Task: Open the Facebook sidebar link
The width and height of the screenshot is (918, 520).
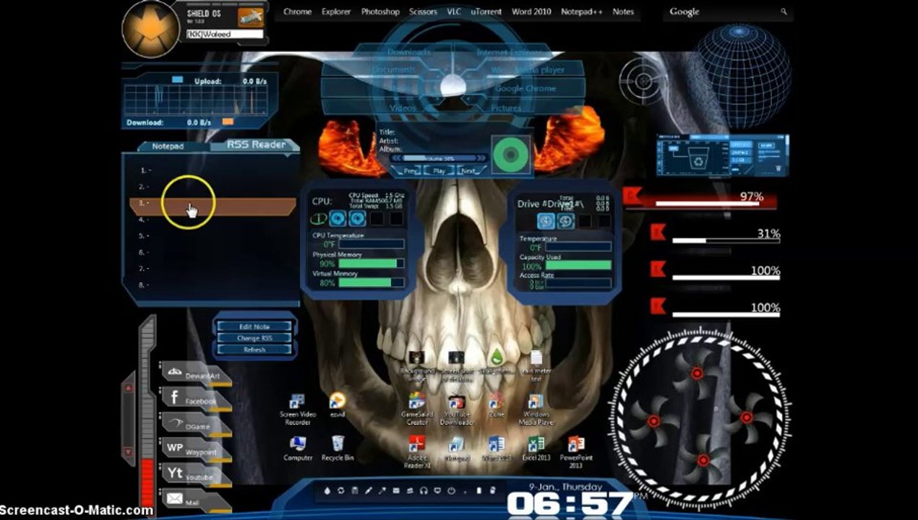Action: click(195, 399)
